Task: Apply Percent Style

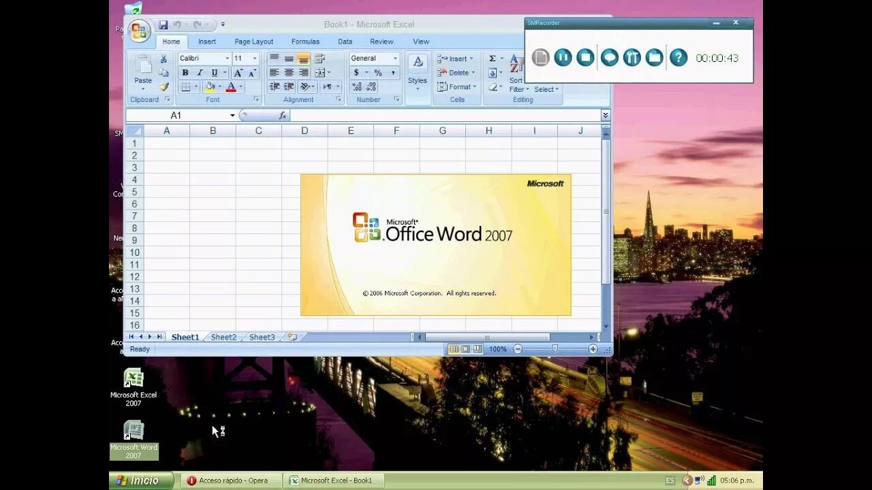Action: (378, 73)
